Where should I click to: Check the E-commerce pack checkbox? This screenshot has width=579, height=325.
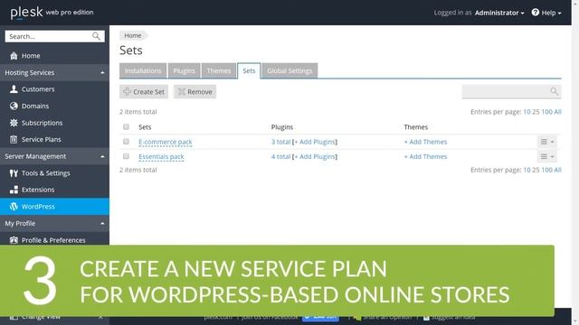[126, 142]
